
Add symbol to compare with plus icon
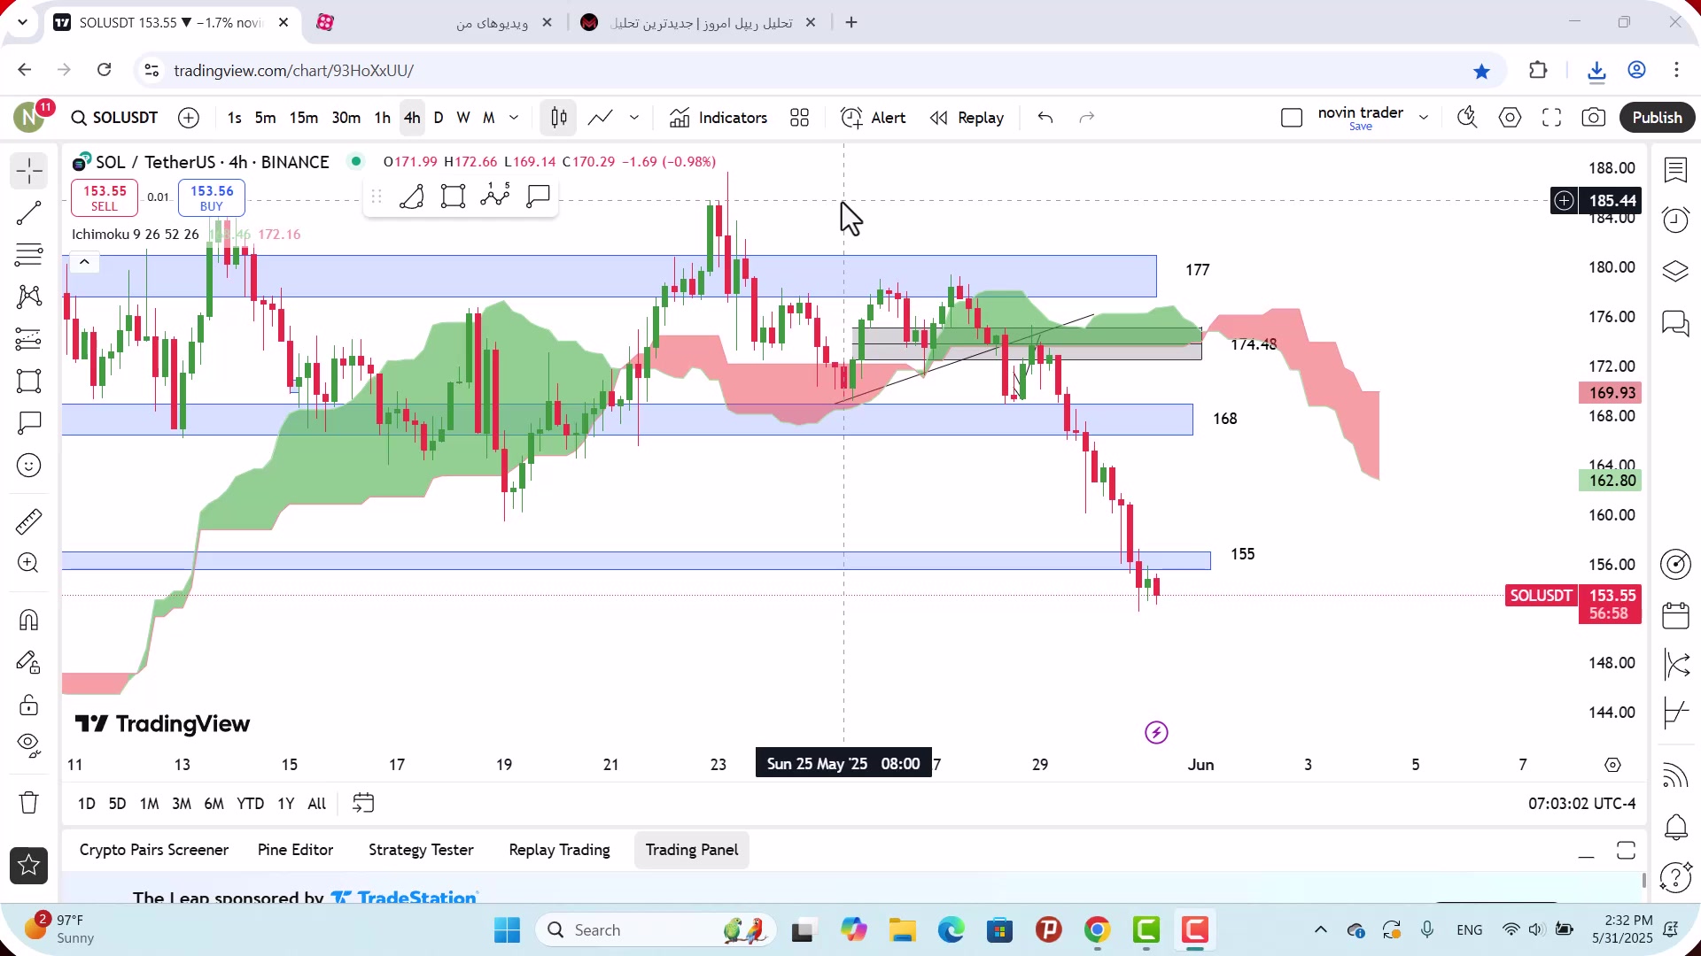click(189, 118)
